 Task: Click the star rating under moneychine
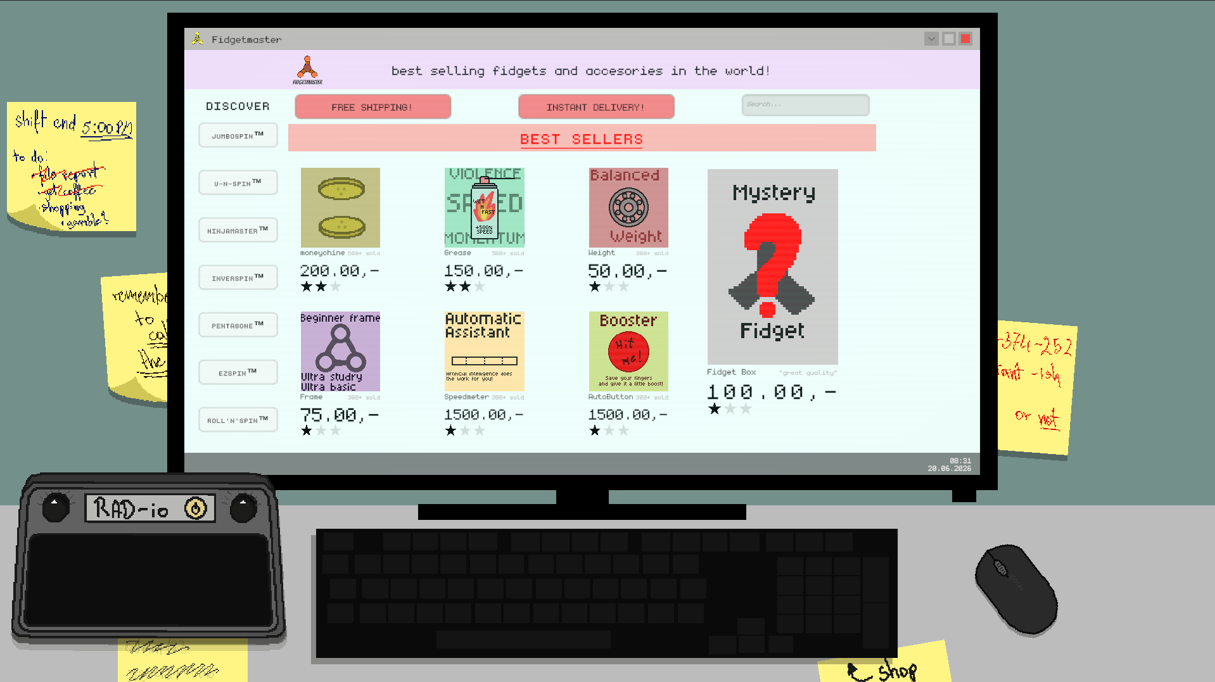(x=321, y=287)
